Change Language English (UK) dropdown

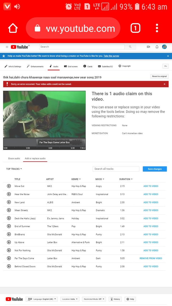(42, 299)
